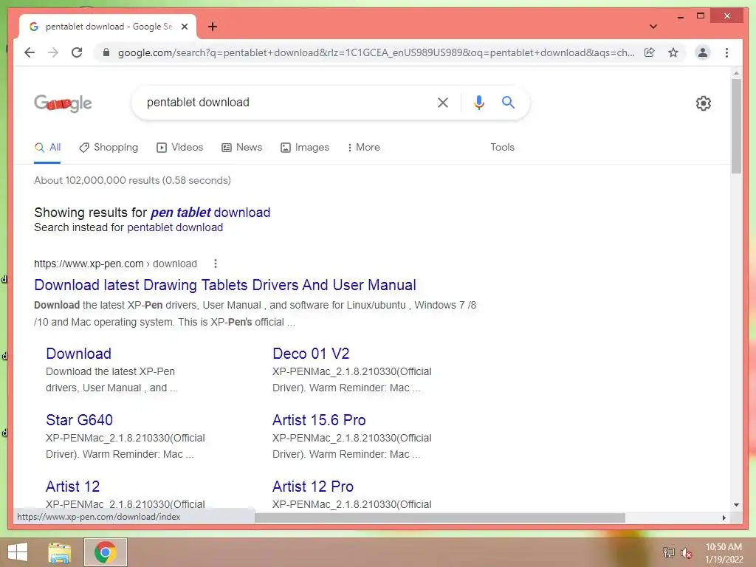Screen dimensions: 756x567
Task: Click the forward navigation arrow
Action: point(53,52)
